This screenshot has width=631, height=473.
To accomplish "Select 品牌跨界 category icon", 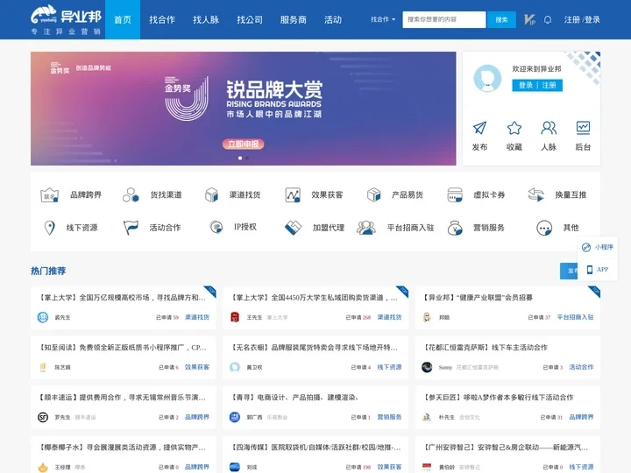I will pyautogui.click(x=49, y=195).
